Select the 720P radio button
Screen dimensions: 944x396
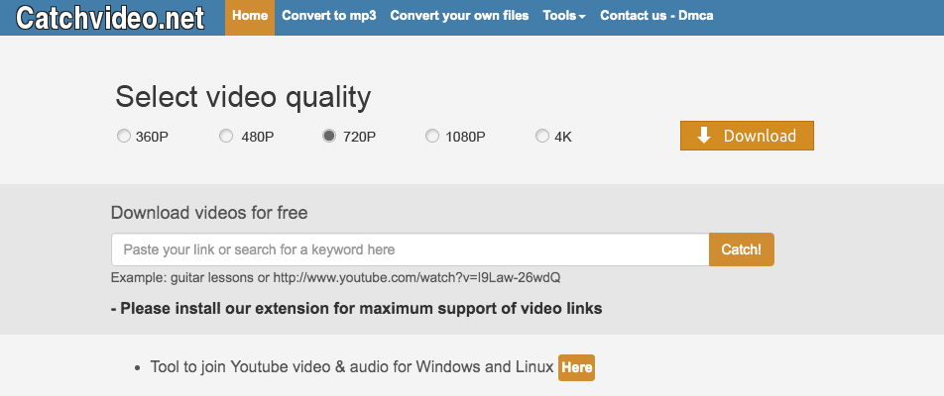(329, 137)
